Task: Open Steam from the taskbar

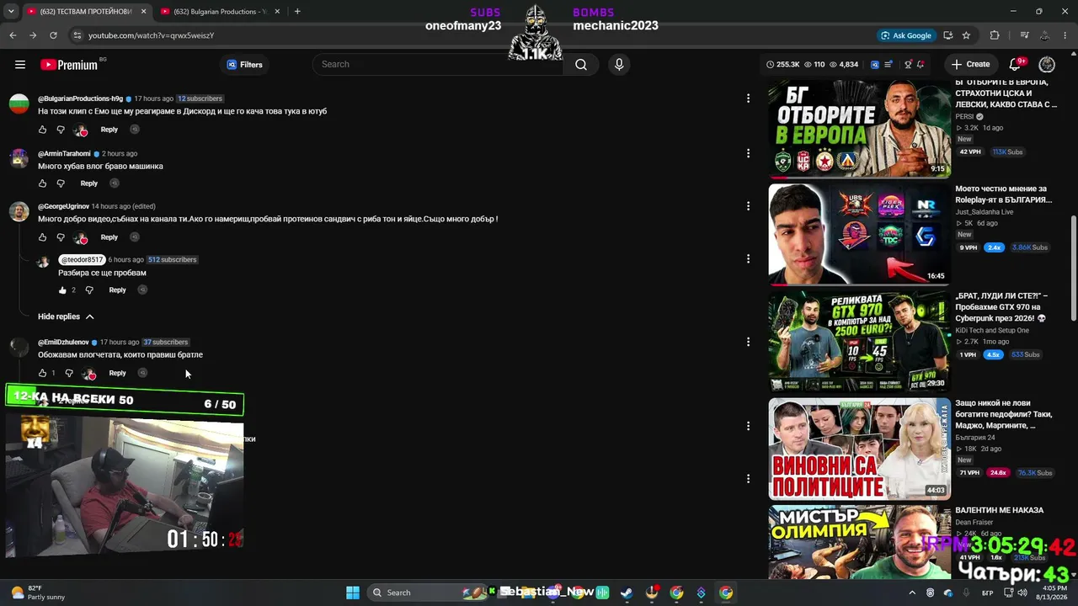Action: tap(627, 593)
